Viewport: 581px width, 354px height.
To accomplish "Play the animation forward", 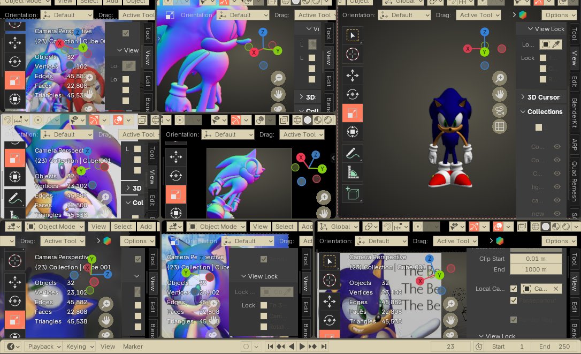I will coord(302,347).
